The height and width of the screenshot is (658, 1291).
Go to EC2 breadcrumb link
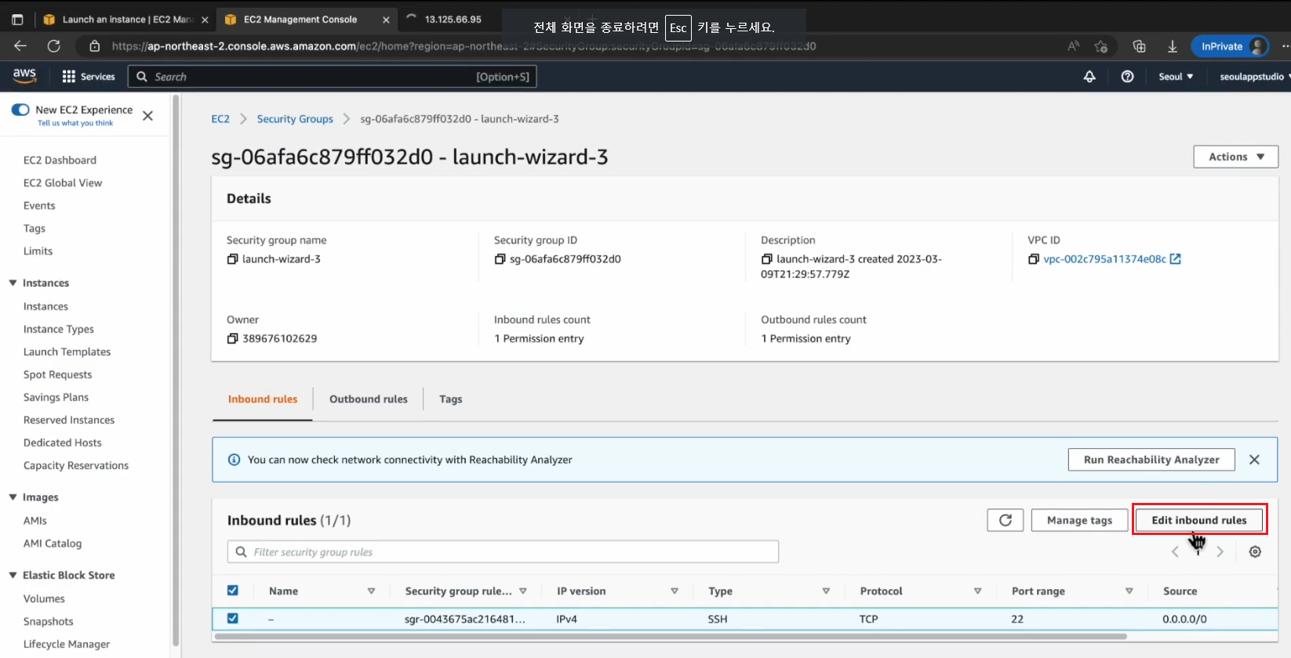click(x=220, y=119)
